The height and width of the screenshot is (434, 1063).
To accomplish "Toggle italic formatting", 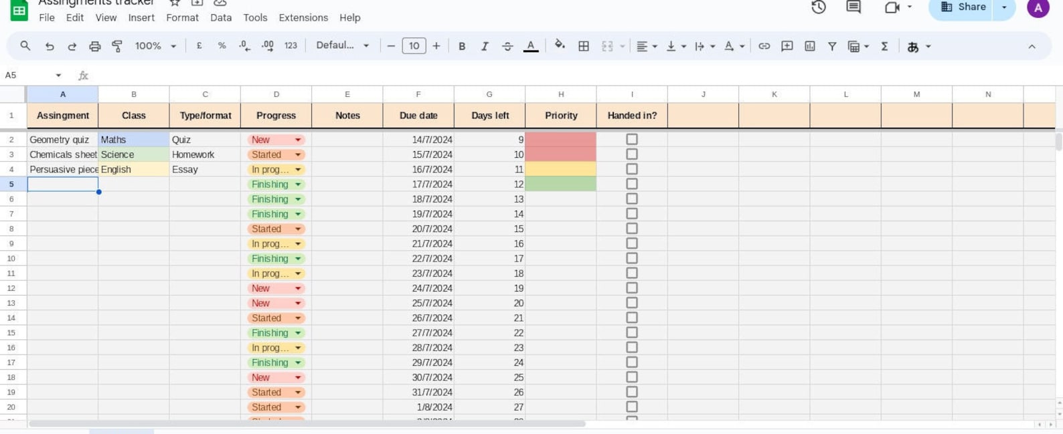I will click(485, 46).
